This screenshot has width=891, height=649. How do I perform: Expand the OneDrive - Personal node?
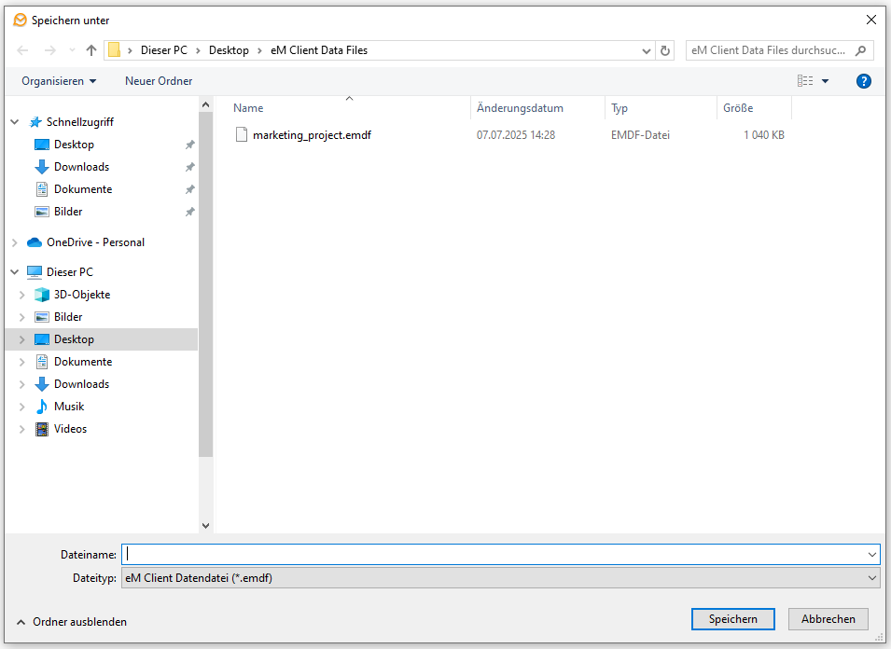tap(14, 242)
